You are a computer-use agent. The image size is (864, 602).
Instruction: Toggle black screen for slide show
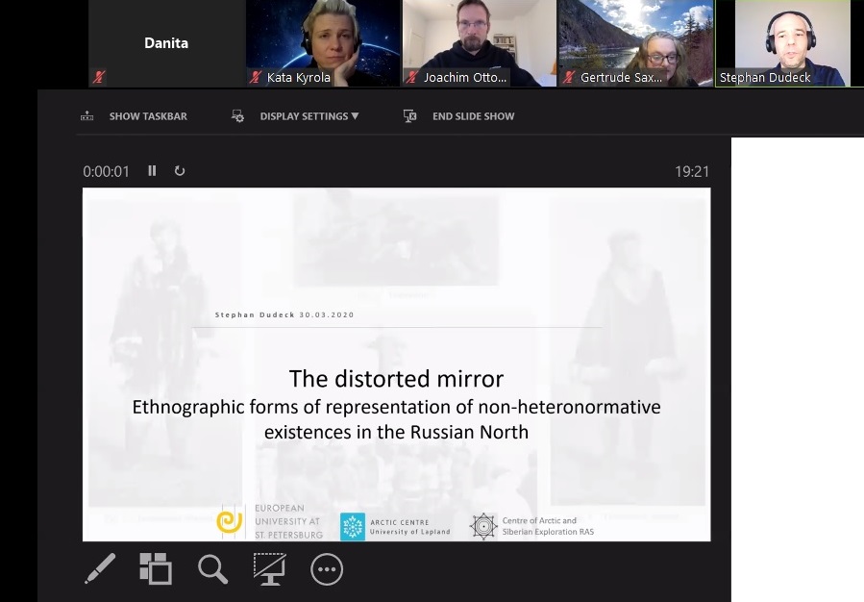click(x=269, y=569)
